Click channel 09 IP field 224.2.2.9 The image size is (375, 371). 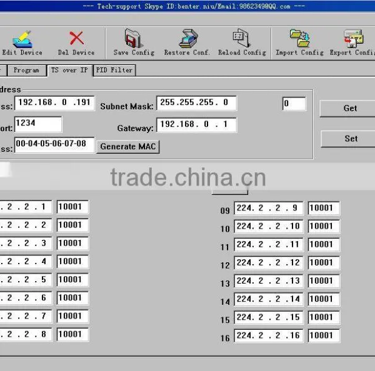(268, 209)
